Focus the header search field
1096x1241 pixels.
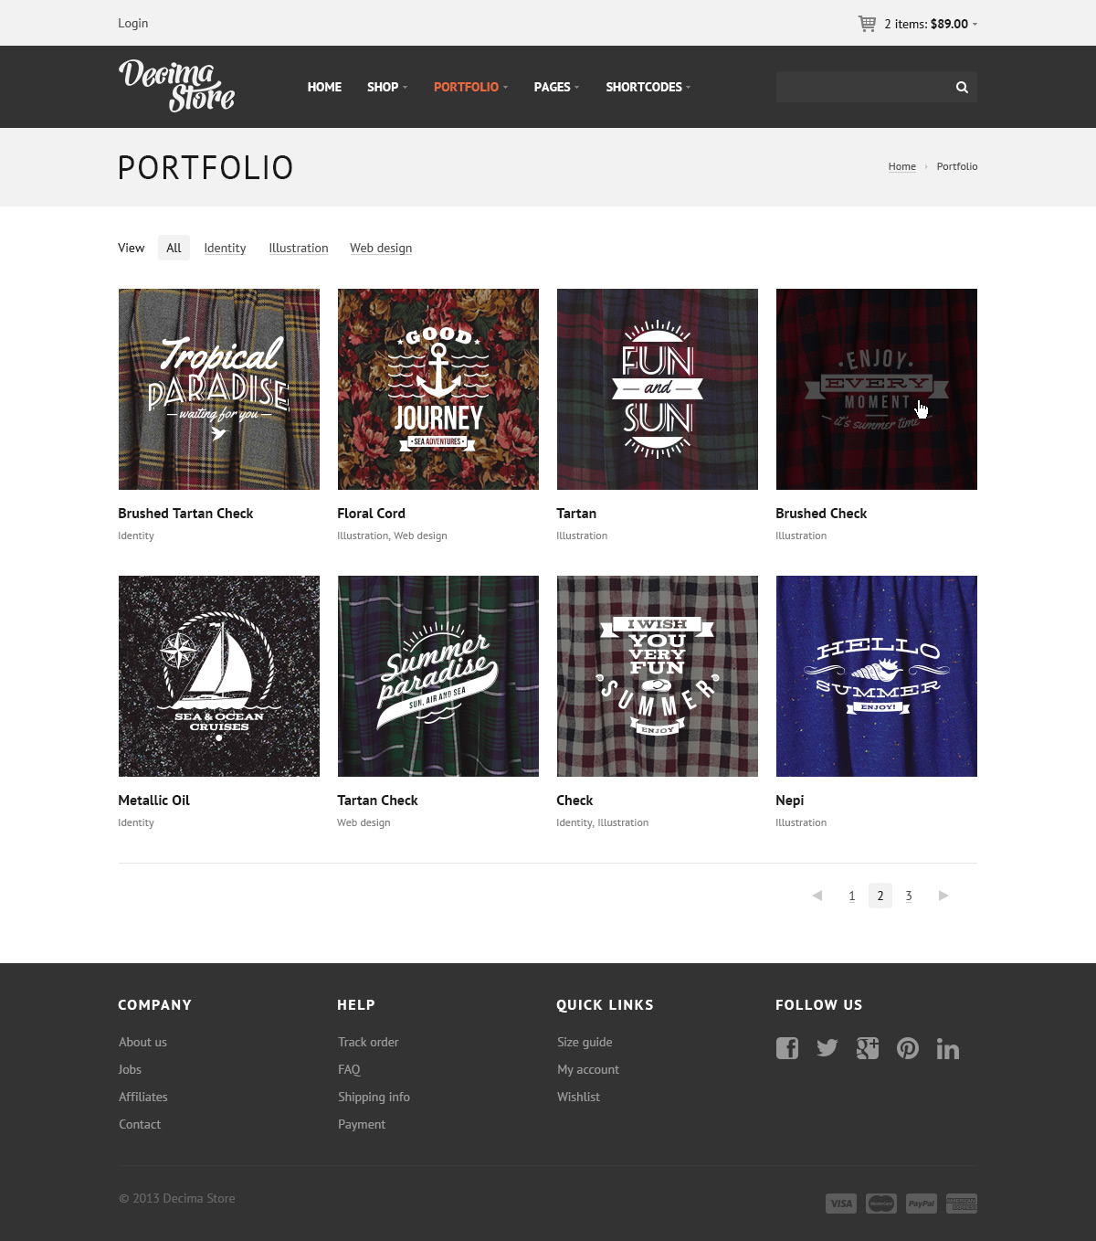pyautogui.click(x=863, y=87)
